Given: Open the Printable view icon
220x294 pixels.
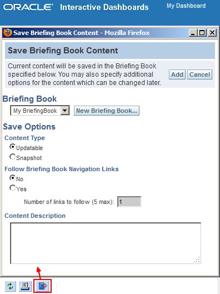Looking at the screenshot, I should click(x=26, y=286).
